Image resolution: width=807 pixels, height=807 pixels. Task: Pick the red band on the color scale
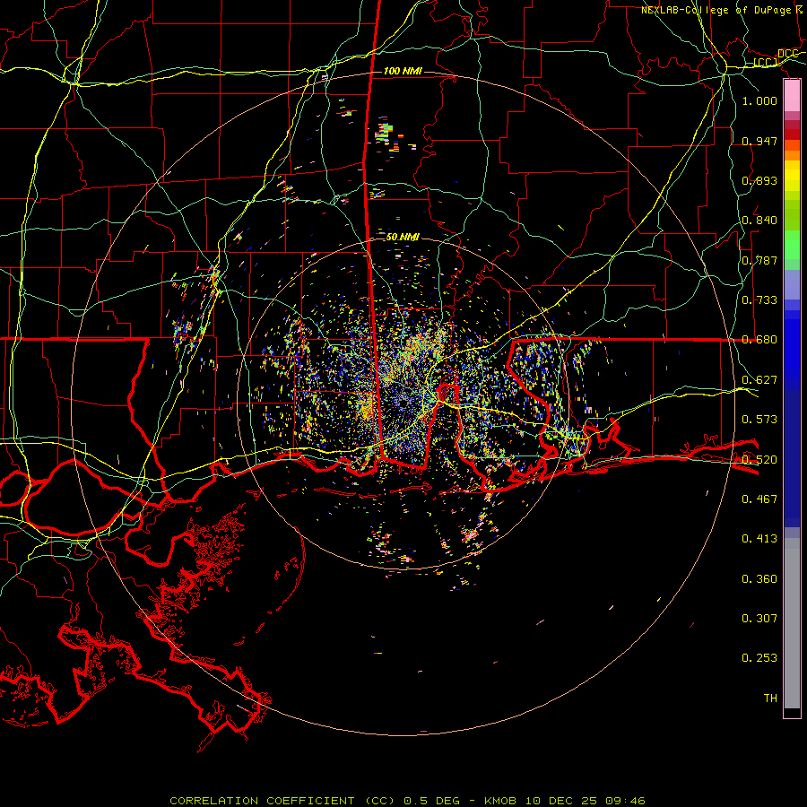point(792,134)
